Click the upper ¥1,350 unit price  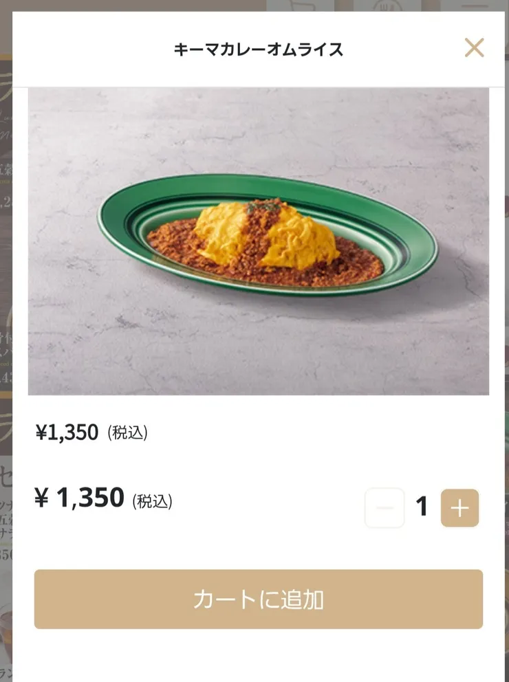[x=67, y=432]
